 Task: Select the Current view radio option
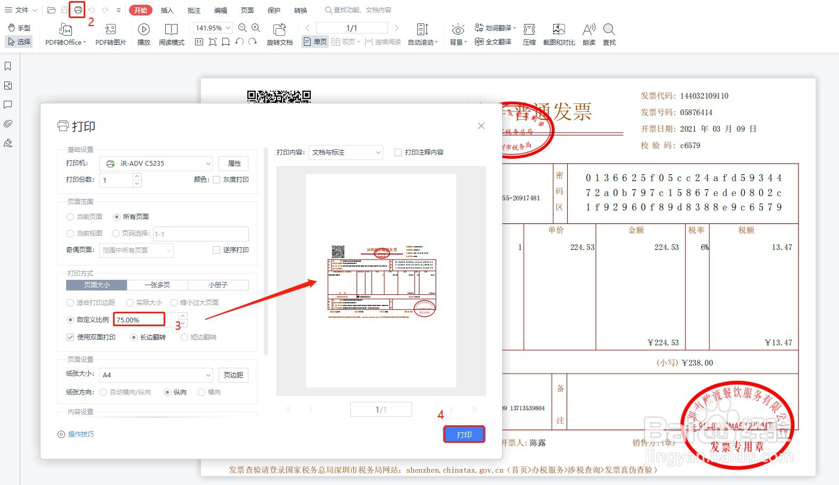[x=70, y=233]
